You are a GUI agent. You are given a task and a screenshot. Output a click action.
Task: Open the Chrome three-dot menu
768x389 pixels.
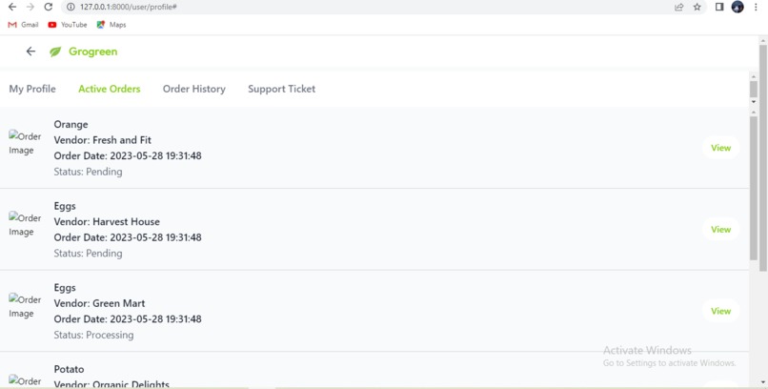756,7
